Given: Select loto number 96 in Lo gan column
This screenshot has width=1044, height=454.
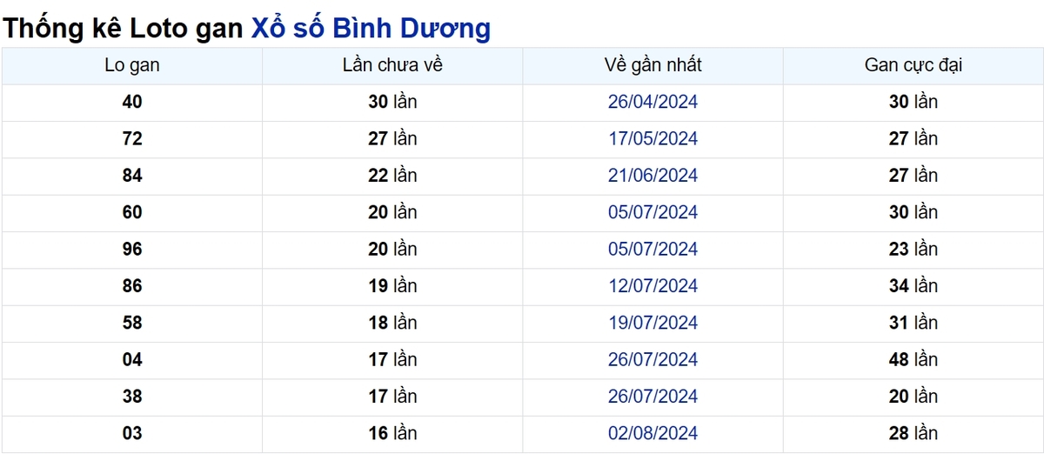Looking at the screenshot, I should tap(132, 249).
